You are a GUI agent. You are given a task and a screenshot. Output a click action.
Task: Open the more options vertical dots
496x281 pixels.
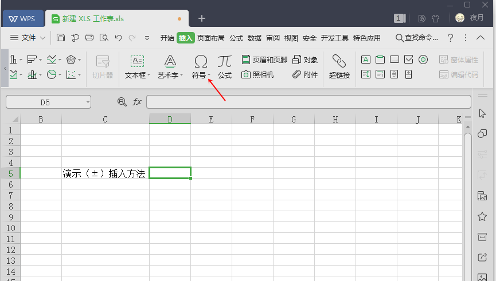pos(465,38)
